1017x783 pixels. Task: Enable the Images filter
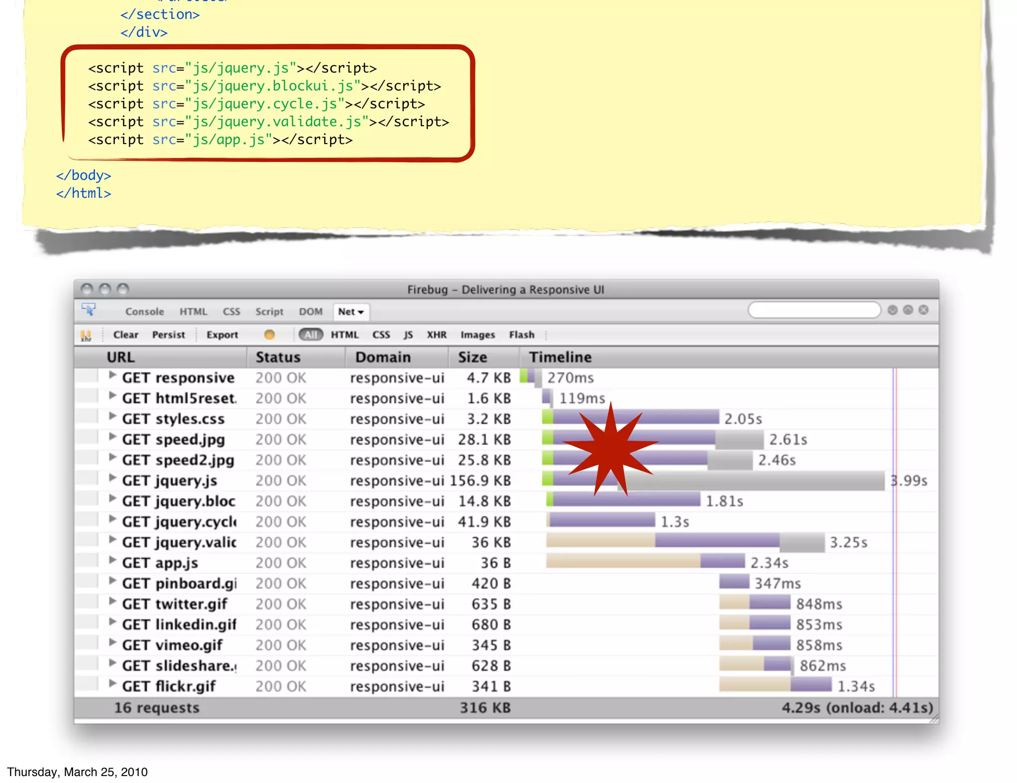coord(477,335)
